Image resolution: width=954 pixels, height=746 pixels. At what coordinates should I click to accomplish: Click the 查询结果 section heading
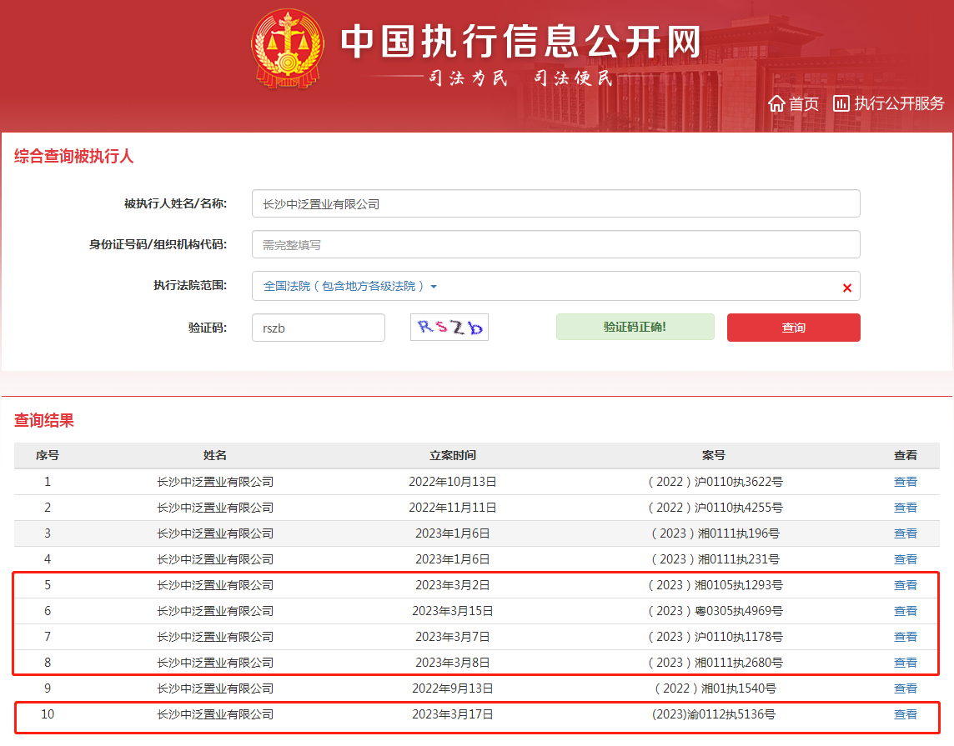(x=44, y=420)
